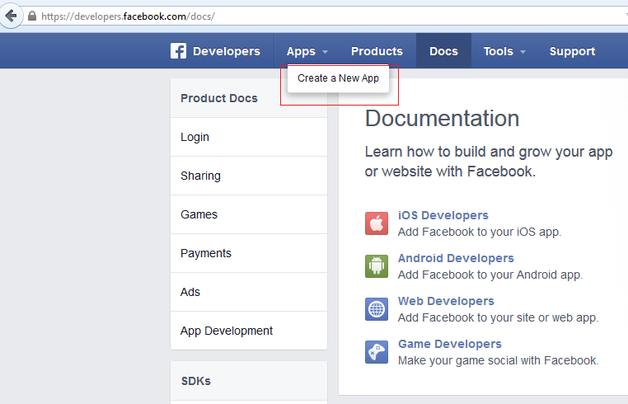Open the Docs navigation tab
The height and width of the screenshot is (404, 628).
pyautogui.click(x=443, y=51)
